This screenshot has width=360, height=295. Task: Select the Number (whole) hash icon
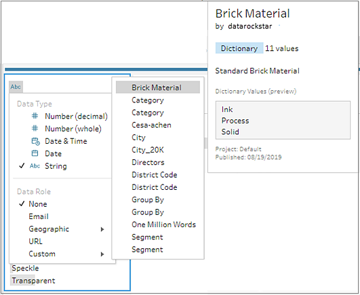(x=35, y=128)
